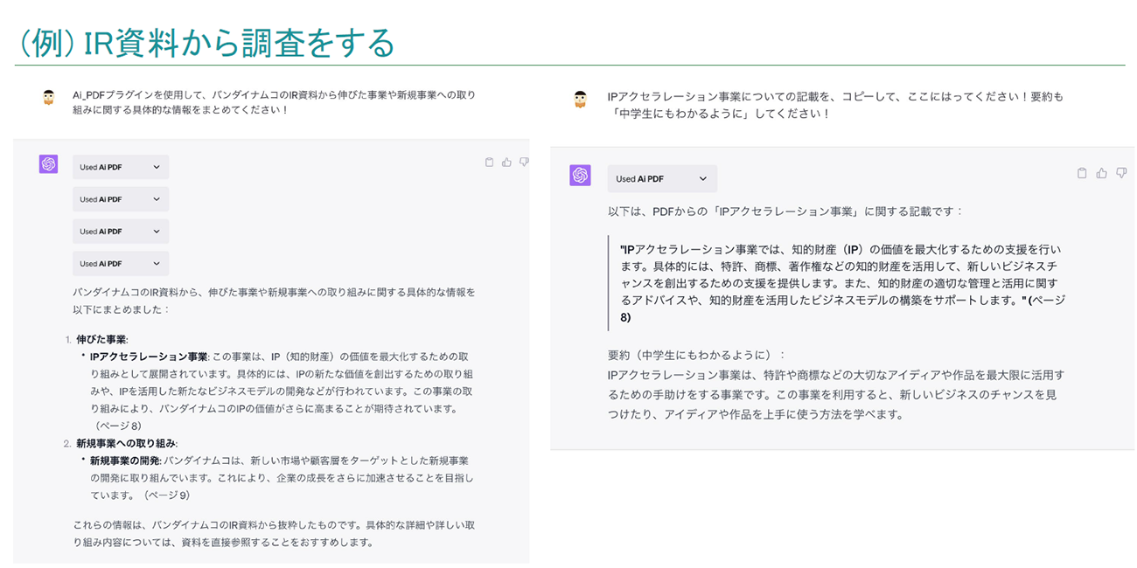Expand the Used Ai PDF dropdown in right conversation
Screen dimensions: 1137x568
tap(662, 179)
